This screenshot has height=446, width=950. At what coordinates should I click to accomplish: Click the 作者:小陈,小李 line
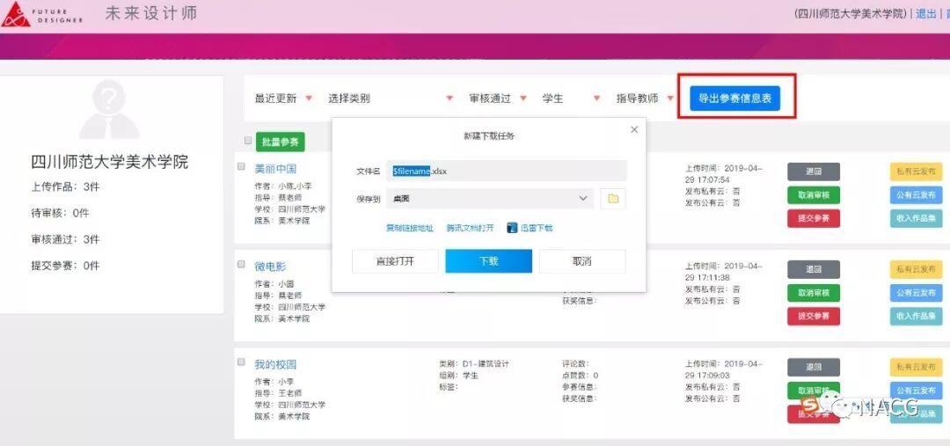[x=283, y=186]
